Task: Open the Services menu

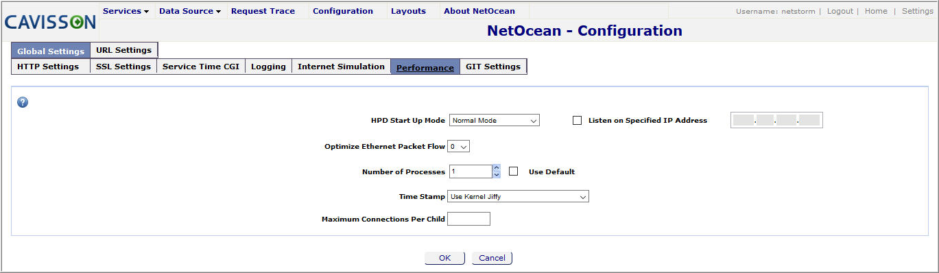Action: click(x=126, y=11)
